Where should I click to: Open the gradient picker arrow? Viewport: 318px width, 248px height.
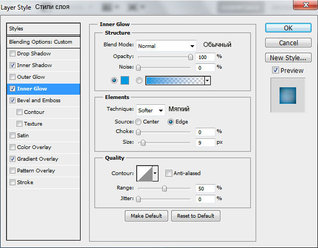[208, 80]
